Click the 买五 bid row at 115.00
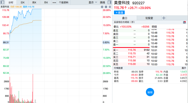Image resolution: width=188 pixels, height=103 pixels. pos(131,64)
